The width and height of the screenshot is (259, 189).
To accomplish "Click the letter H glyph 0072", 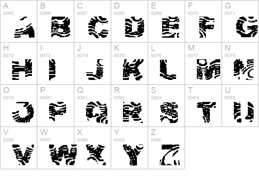I will pos(18,63).
